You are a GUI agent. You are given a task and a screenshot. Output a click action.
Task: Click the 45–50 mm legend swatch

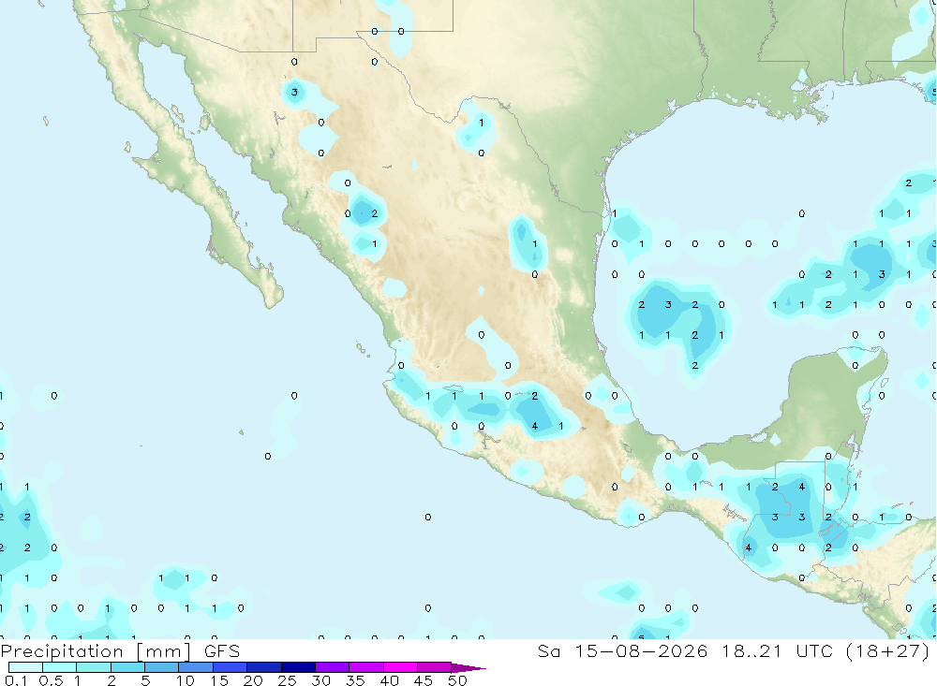click(434, 667)
